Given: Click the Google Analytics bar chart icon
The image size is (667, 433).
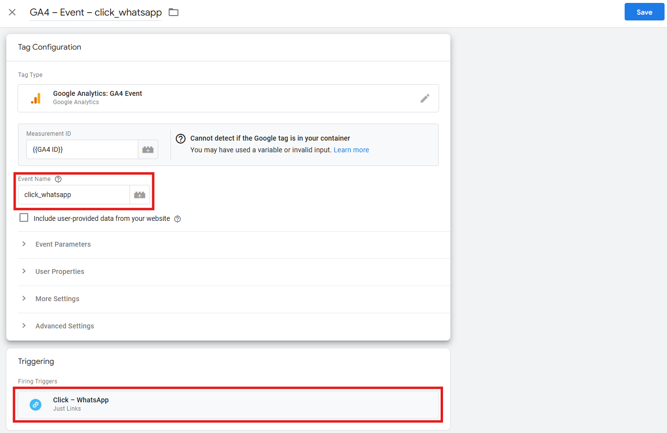Looking at the screenshot, I should coord(36,98).
